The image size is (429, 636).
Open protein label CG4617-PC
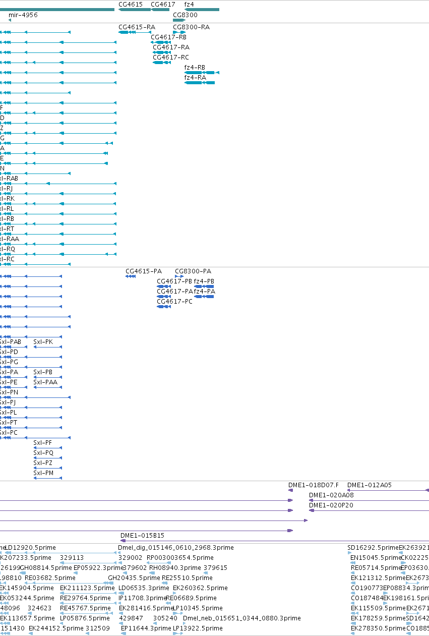pyautogui.click(x=174, y=302)
